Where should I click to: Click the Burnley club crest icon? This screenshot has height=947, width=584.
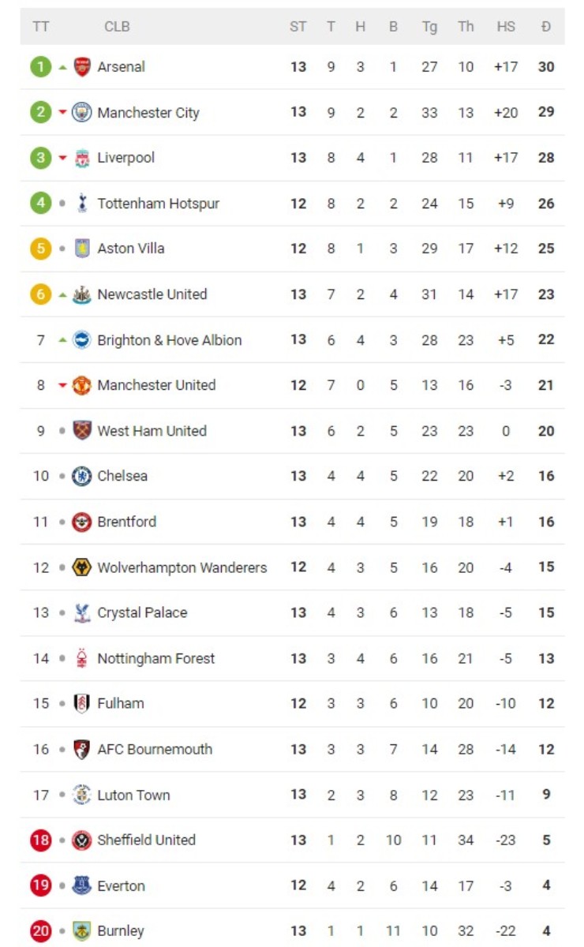click(x=82, y=931)
